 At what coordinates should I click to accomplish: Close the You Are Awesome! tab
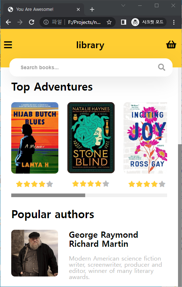click(x=78, y=9)
